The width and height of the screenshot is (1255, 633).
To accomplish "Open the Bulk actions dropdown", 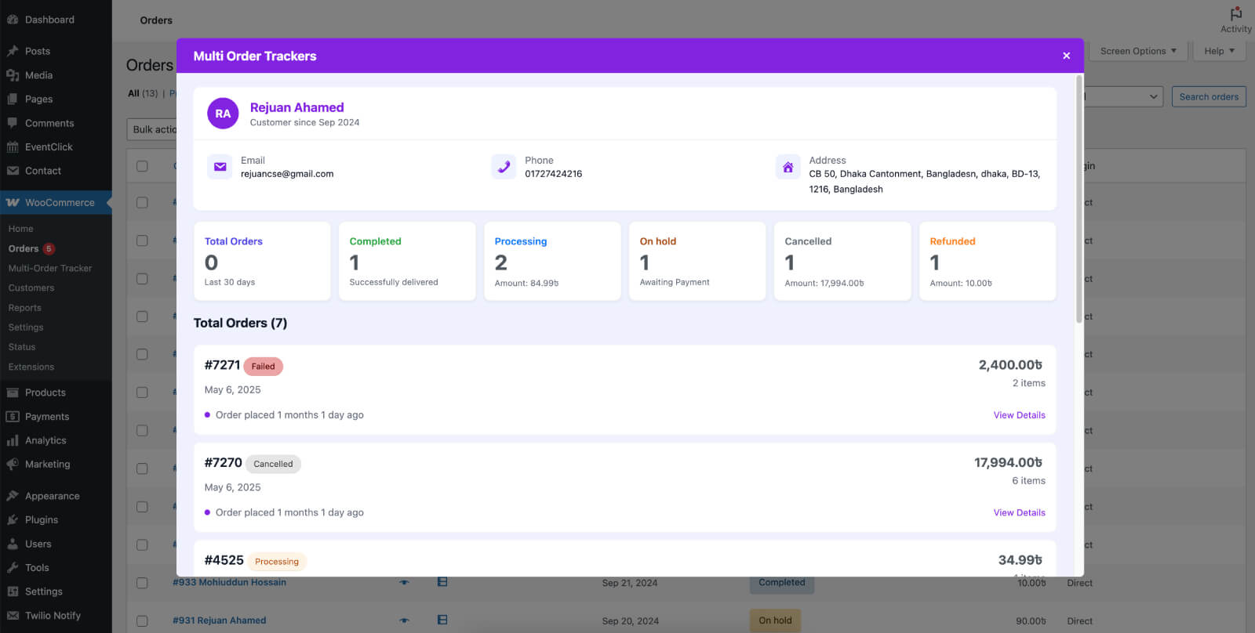I will (152, 129).
